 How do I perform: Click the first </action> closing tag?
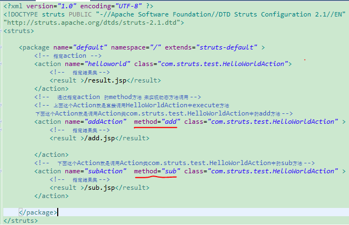point(52,89)
